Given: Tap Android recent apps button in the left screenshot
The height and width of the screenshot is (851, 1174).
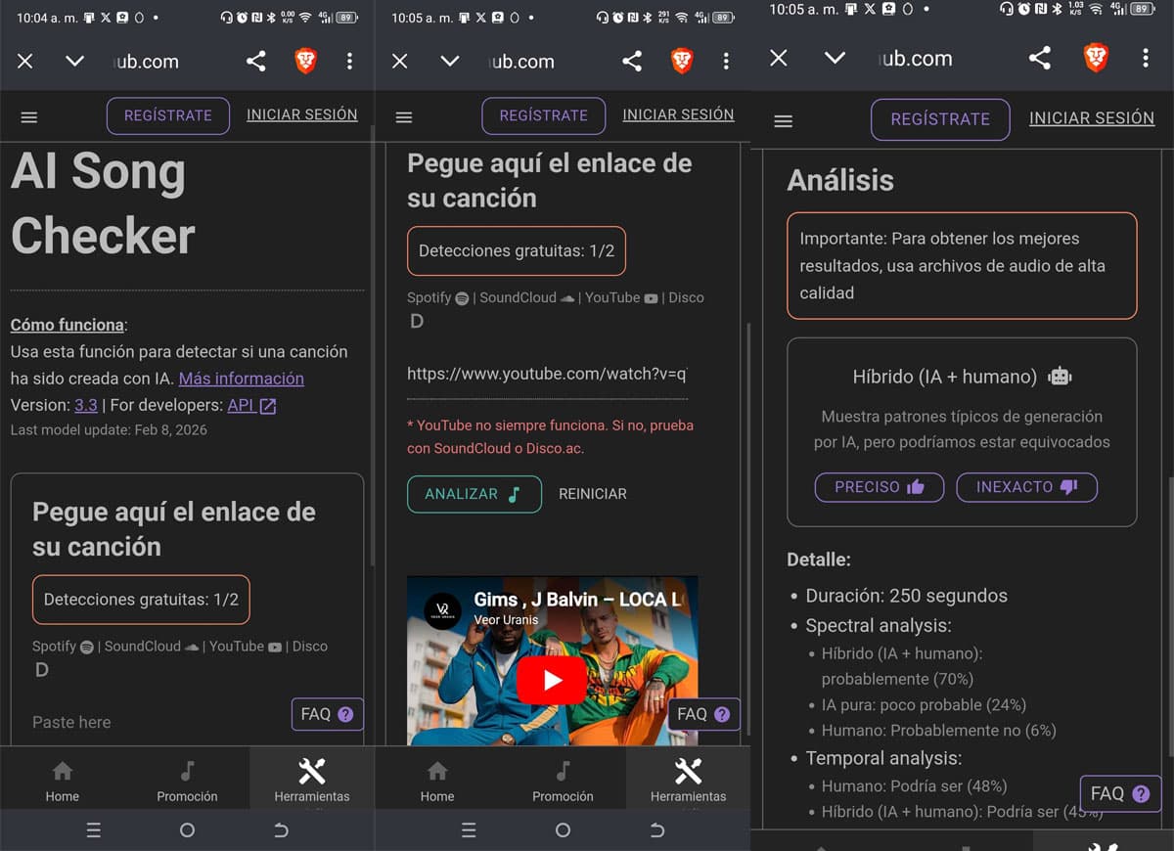Looking at the screenshot, I should [x=93, y=830].
